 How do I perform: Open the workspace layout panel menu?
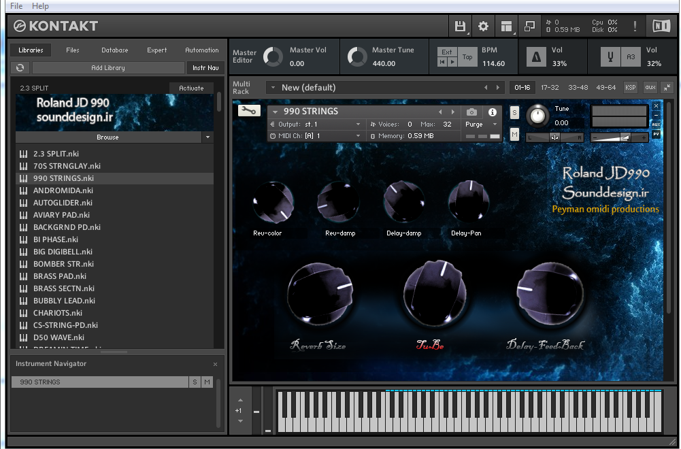click(506, 27)
